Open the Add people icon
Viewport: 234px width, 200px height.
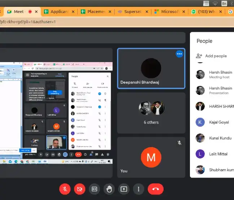pos(199,56)
